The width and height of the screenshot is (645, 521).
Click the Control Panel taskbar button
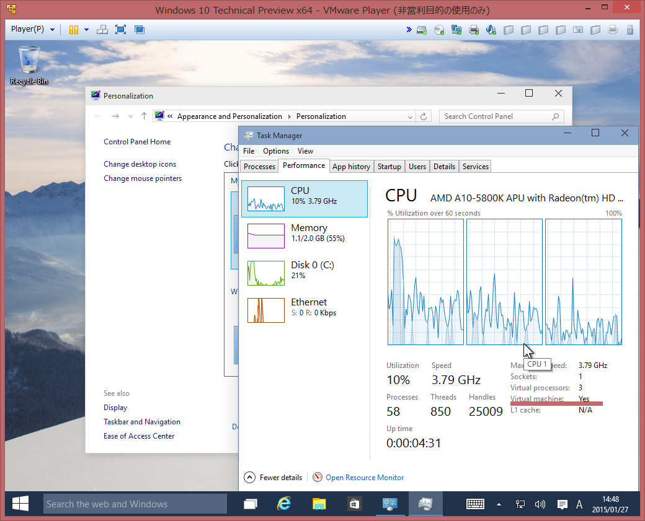click(390, 504)
